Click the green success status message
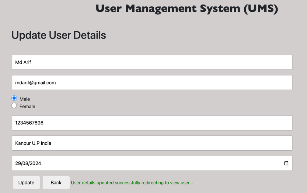Image resolution: width=307 pixels, height=193 pixels. pyautogui.click(x=132, y=183)
